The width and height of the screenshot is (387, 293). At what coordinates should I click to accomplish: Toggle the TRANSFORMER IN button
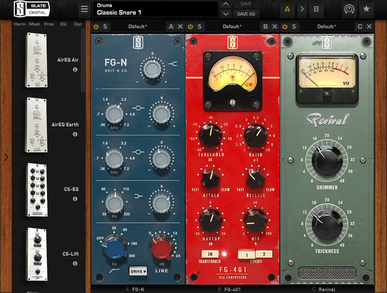(x=210, y=254)
